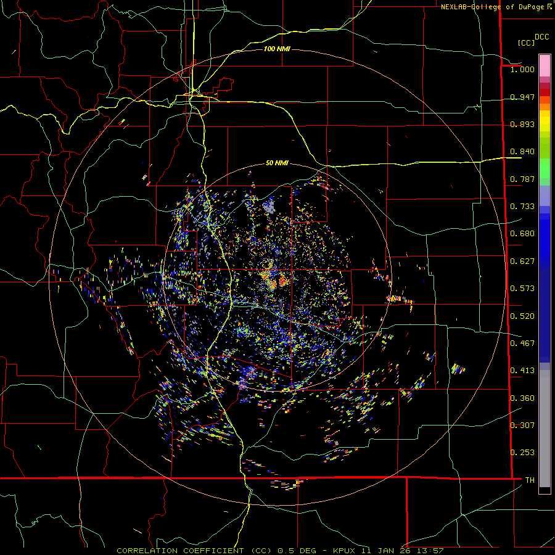Select the 0.413 scale value
The height and width of the screenshot is (555, 555).
[x=522, y=371]
